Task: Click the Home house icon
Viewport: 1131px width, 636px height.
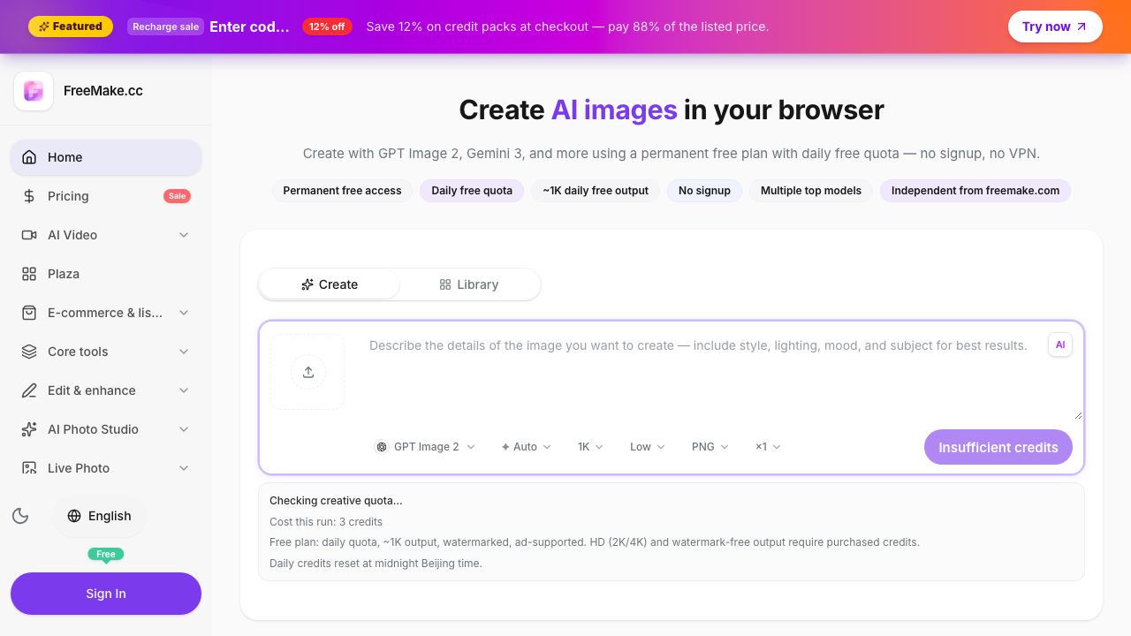Action: coord(29,157)
